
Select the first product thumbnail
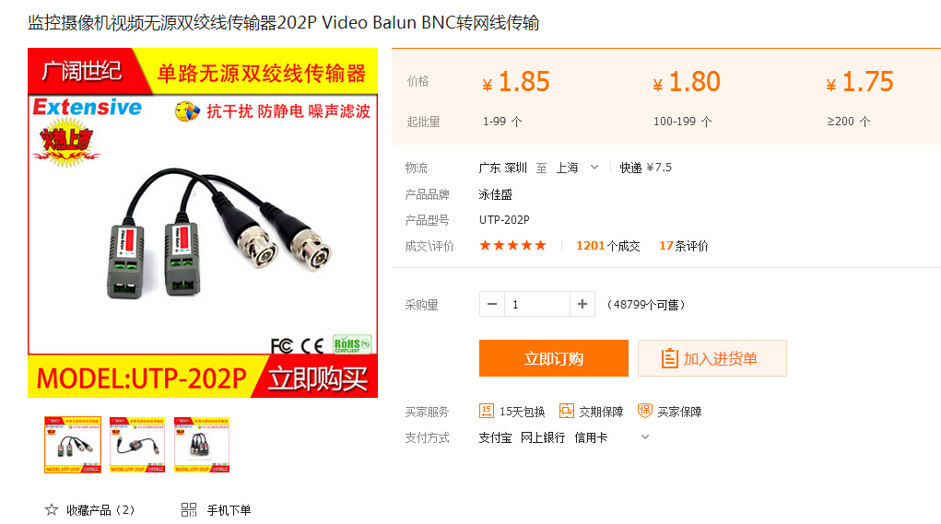73,445
